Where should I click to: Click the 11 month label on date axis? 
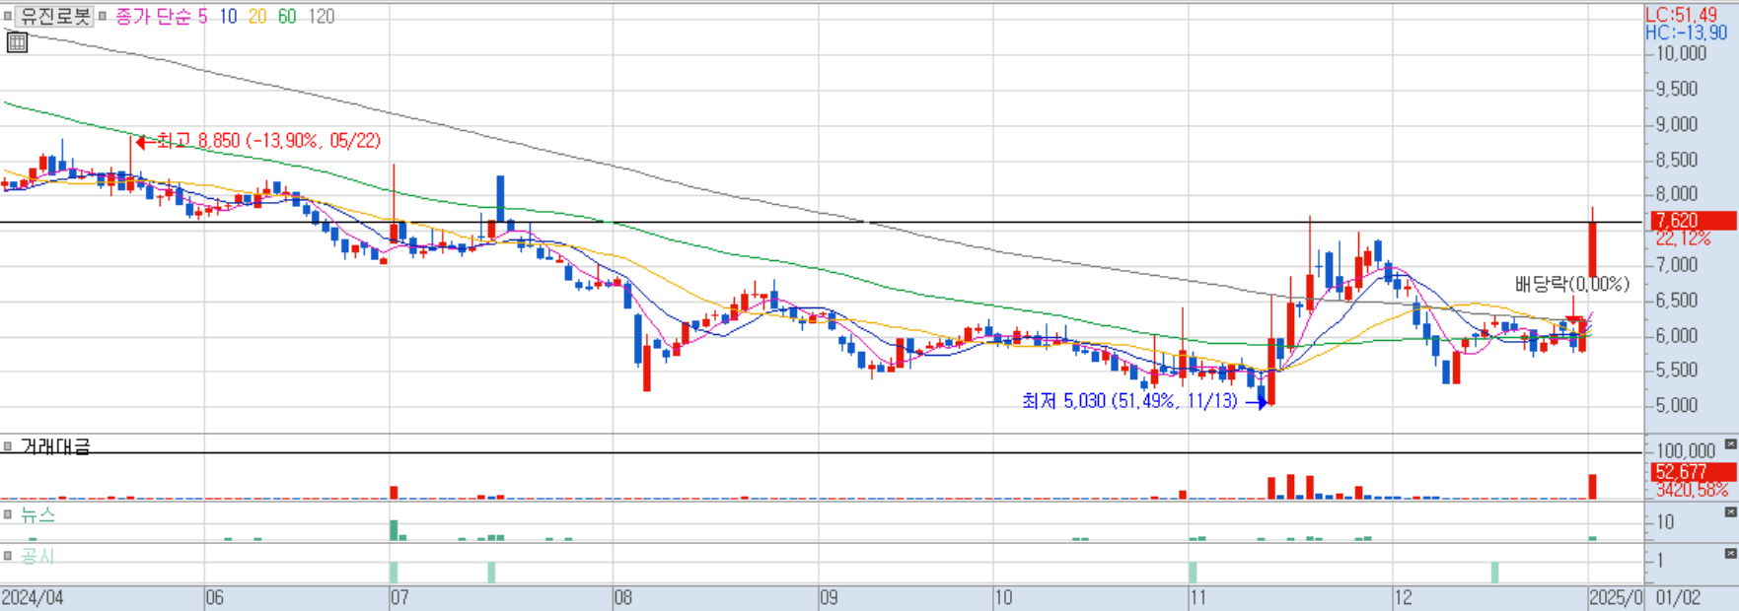1197,597
